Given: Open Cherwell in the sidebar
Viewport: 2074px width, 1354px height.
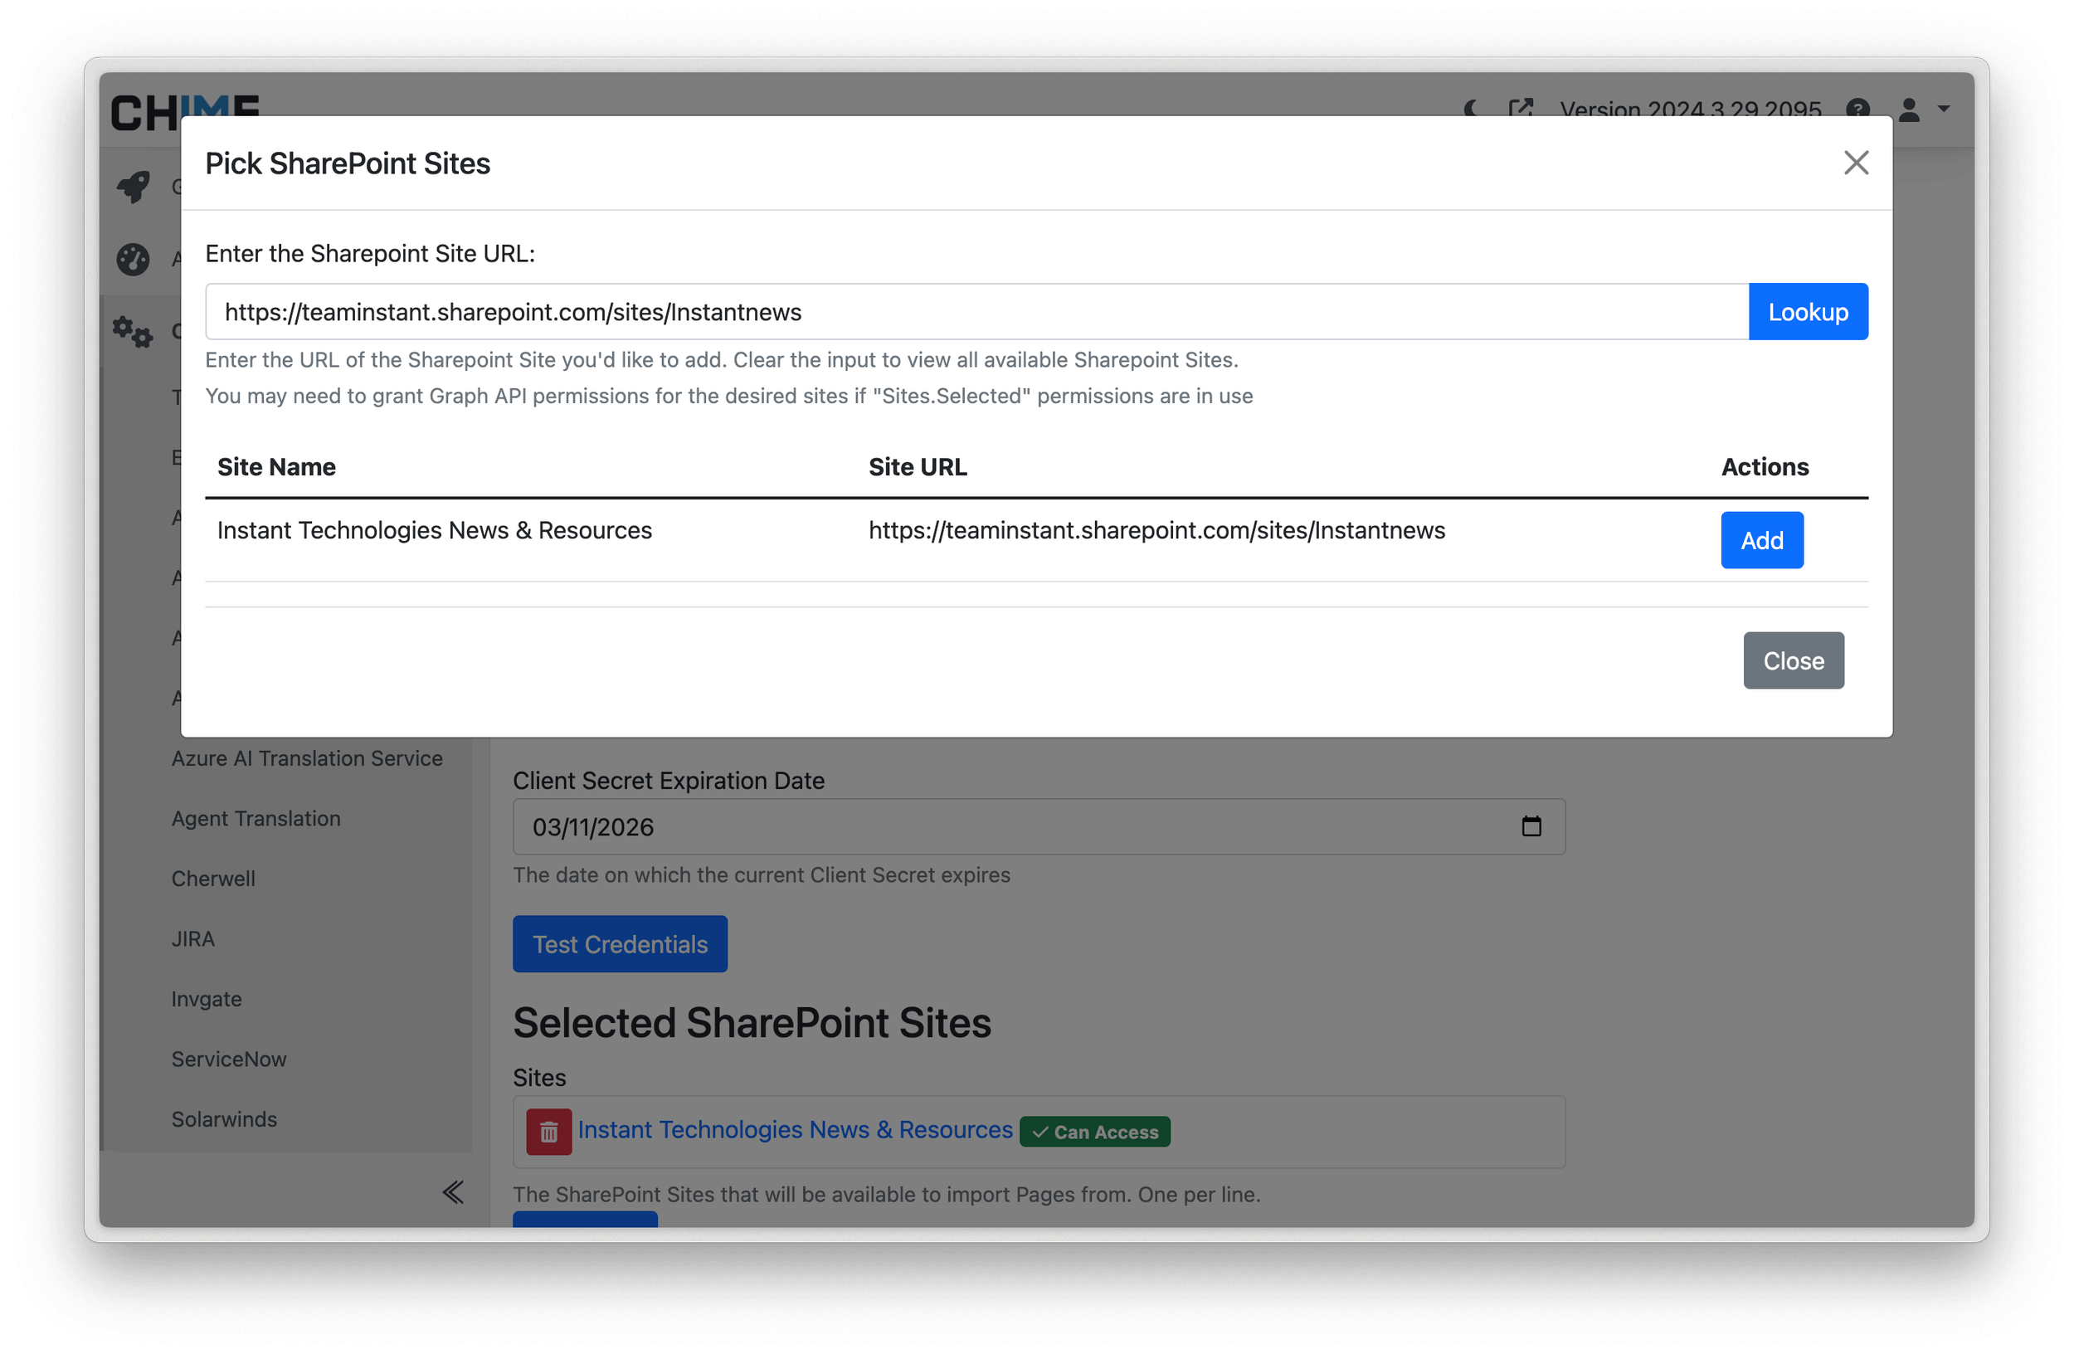Looking at the screenshot, I should [212, 879].
